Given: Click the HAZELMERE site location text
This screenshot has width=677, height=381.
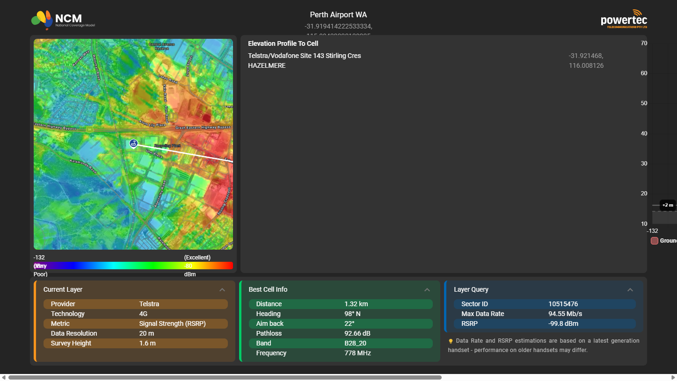Looking at the screenshot, I should [x=267, y=65].
